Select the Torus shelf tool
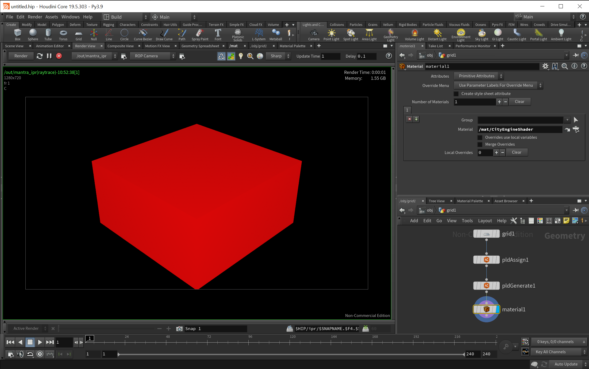The height and width of the screenshot is (369, 589). click(63, 35)
